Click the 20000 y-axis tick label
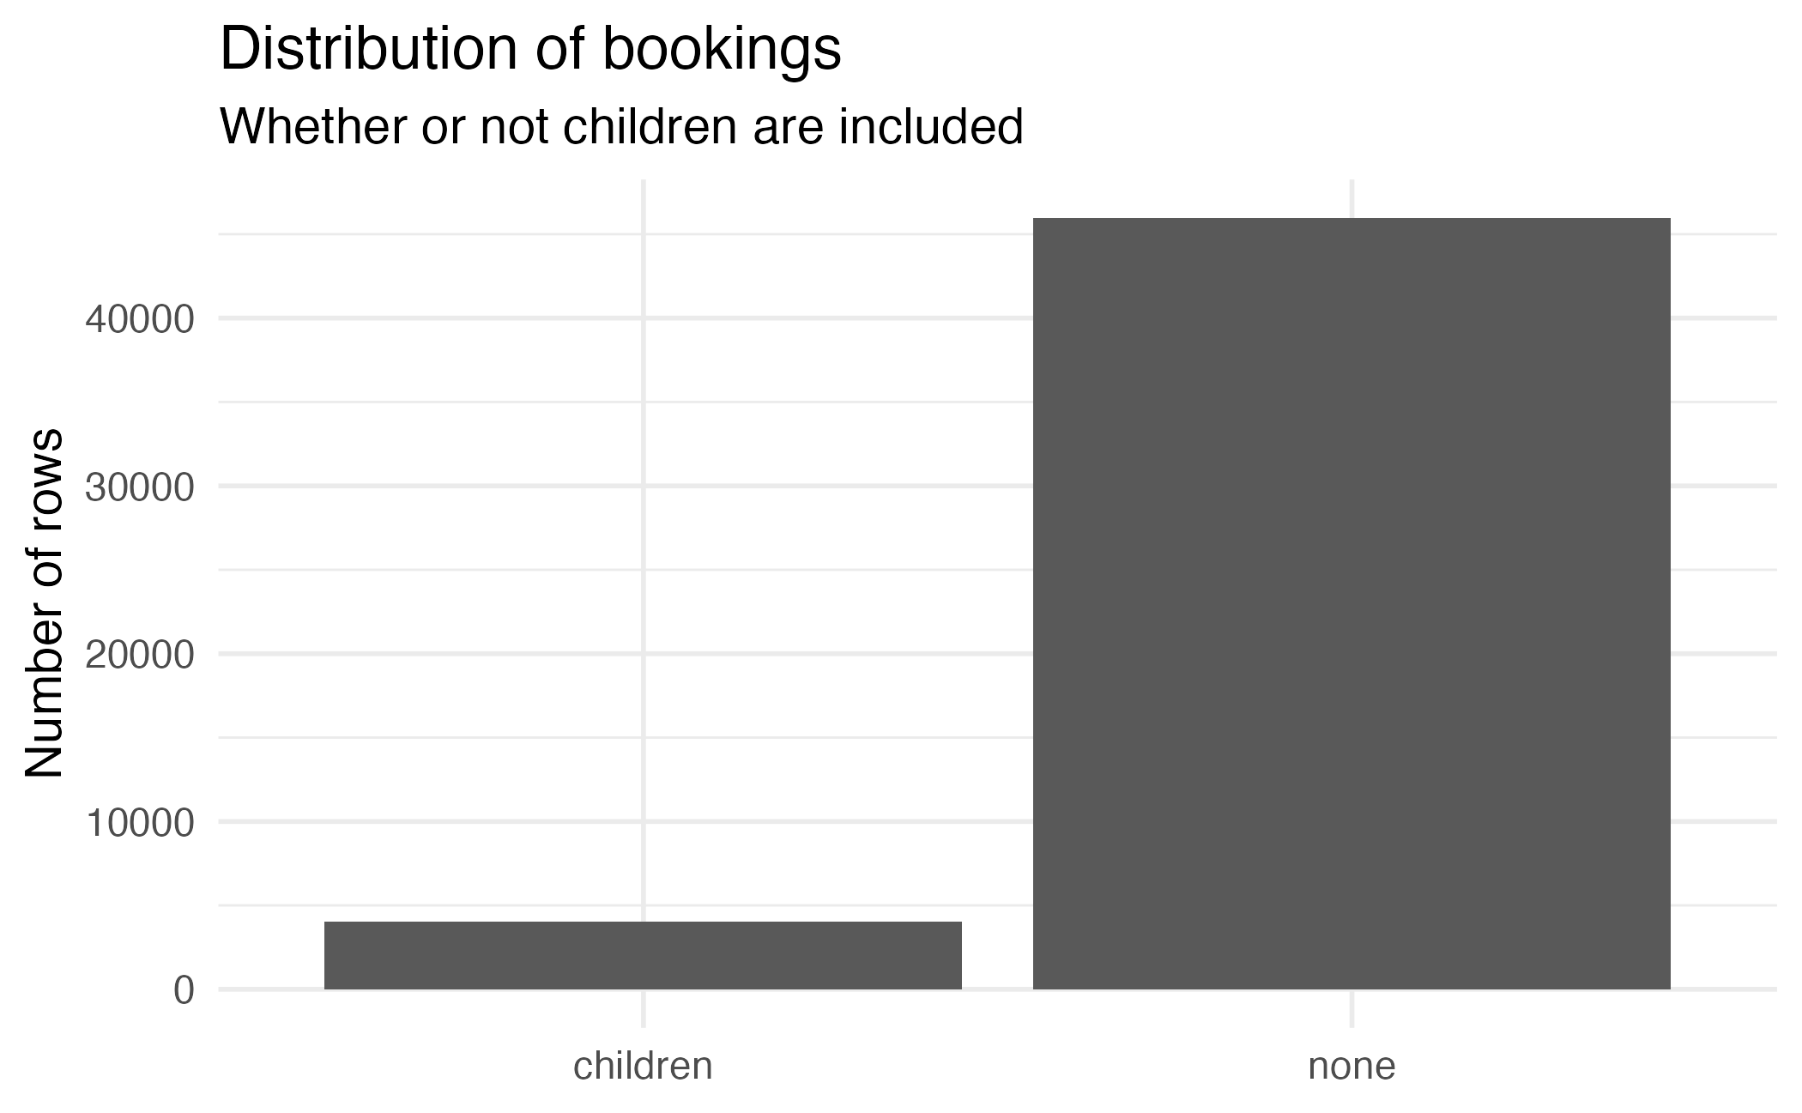Image resolution: width=1802 pixels, height=1113 pixels. pos(140,656)
